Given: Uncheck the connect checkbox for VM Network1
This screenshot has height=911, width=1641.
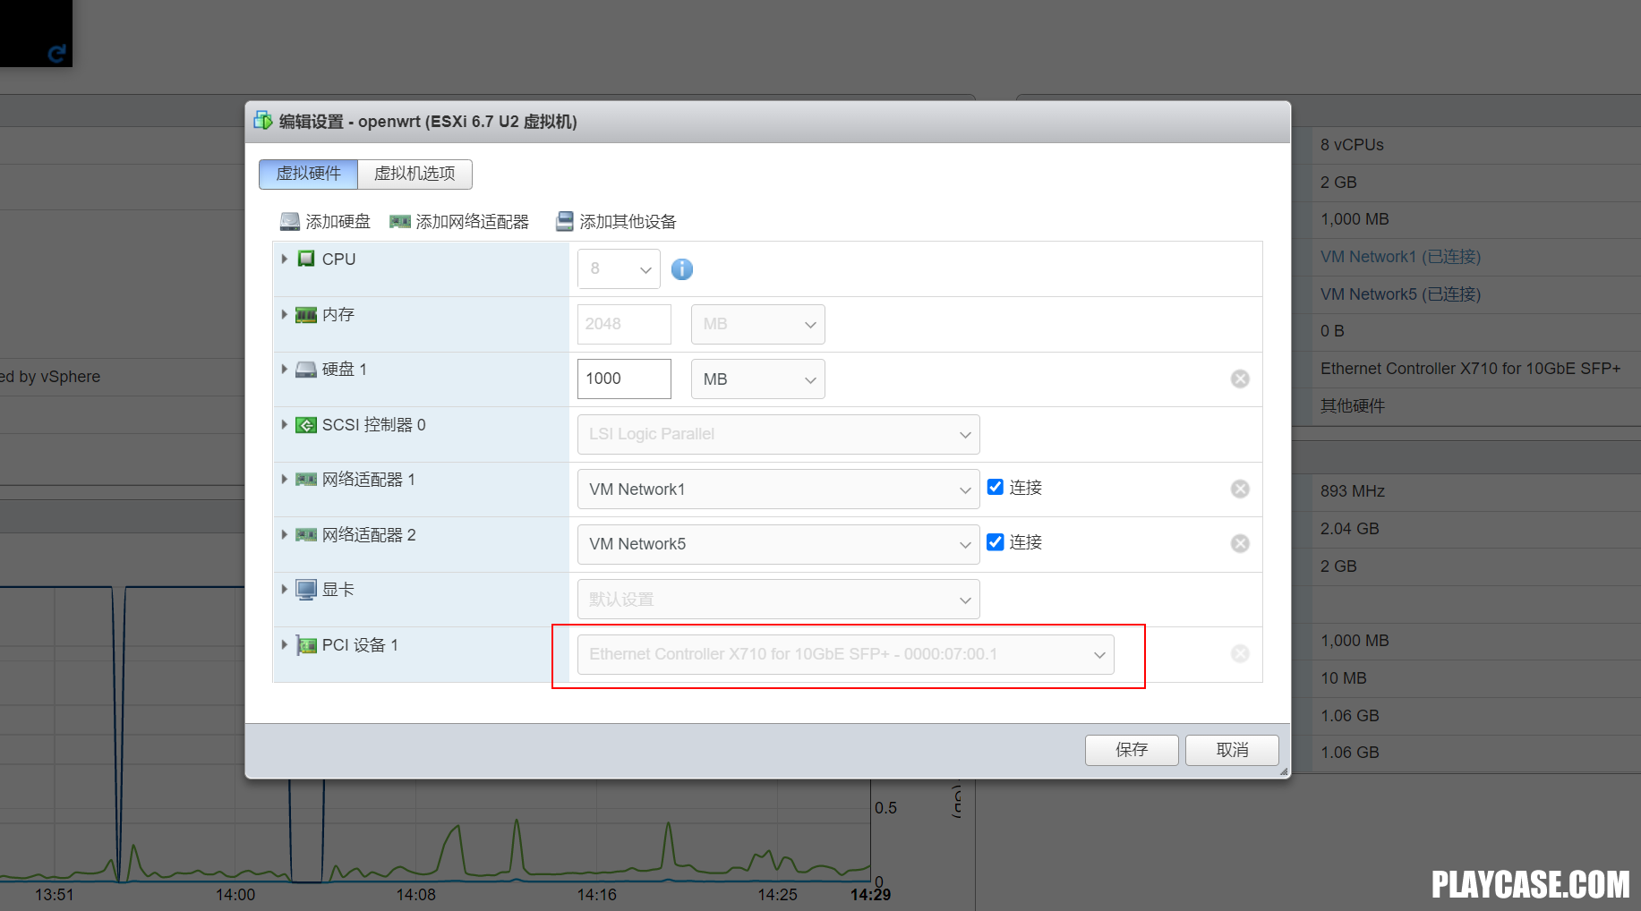Looking at the screenshot, I should tap(995, 487).
